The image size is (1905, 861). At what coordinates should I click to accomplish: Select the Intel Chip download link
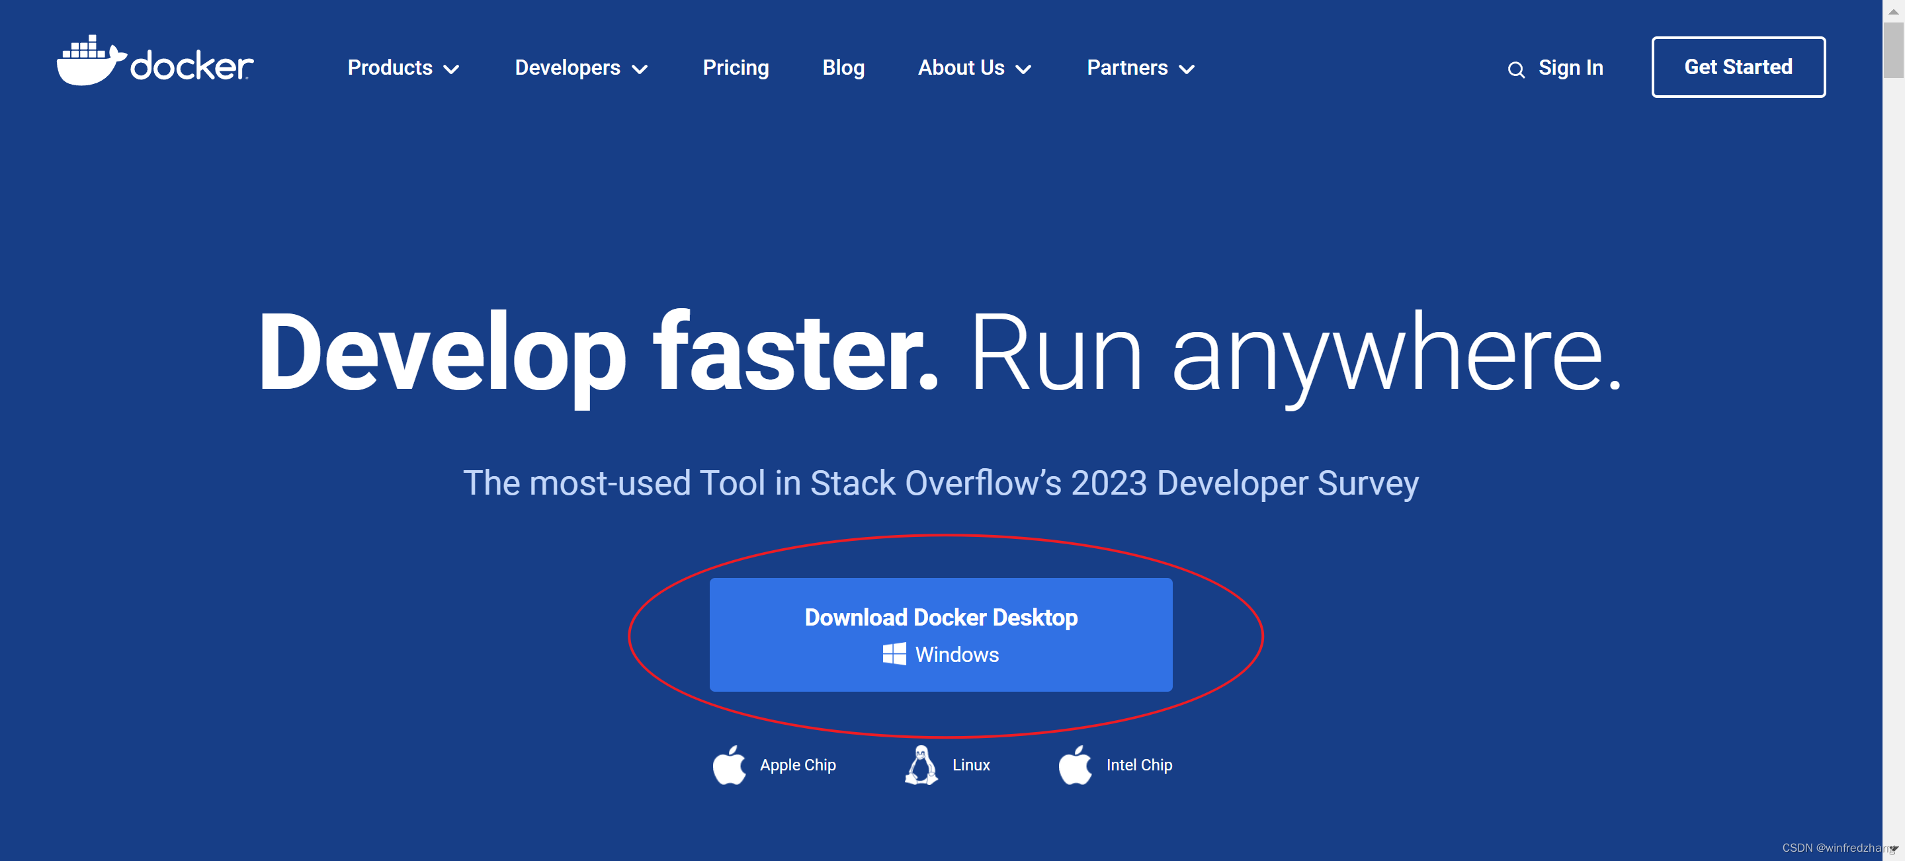coord(1139,765)
